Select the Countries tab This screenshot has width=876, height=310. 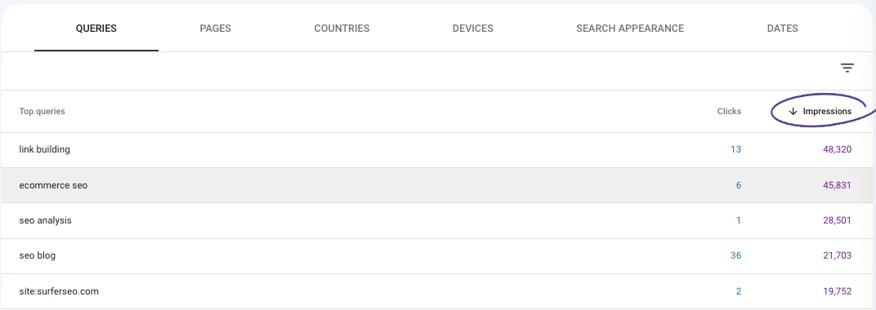click(x=342, y=29)
